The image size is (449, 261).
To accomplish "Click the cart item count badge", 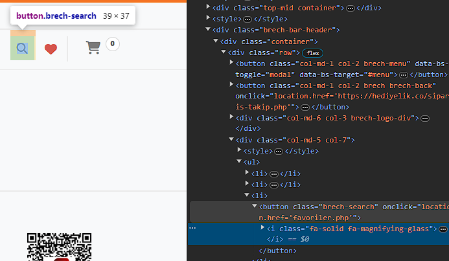I will tap(113, 44).
